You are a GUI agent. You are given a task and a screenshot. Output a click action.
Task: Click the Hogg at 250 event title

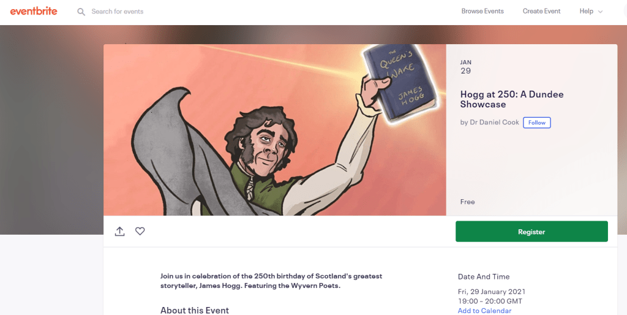pos(512,99)
